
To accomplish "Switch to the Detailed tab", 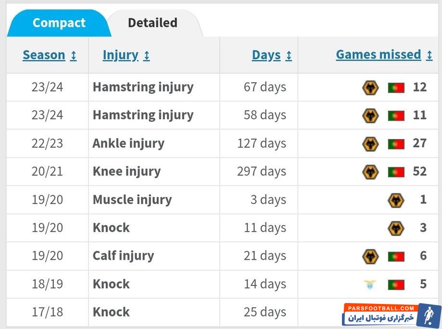I will (x=152, y=23).
